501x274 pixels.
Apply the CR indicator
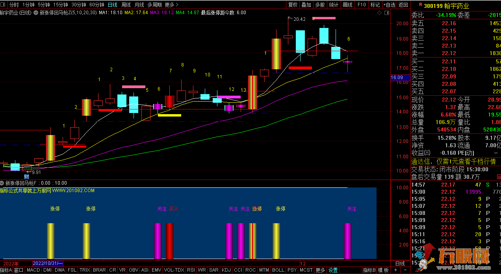click(113, 270)
